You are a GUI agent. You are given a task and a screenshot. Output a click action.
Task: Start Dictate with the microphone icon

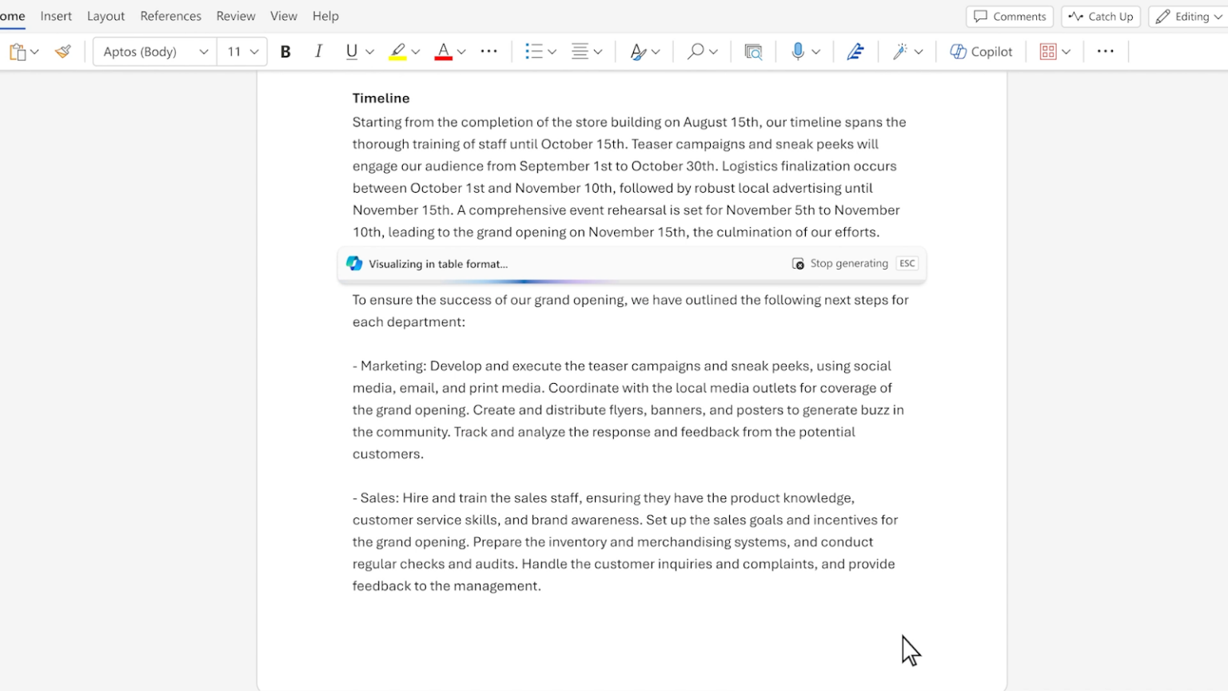[x=798, y=51]
